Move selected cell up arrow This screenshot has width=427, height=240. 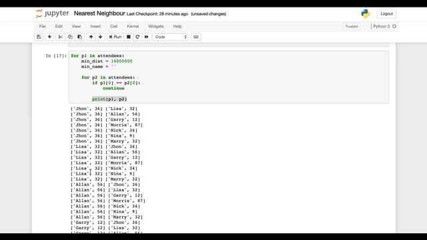91,37
